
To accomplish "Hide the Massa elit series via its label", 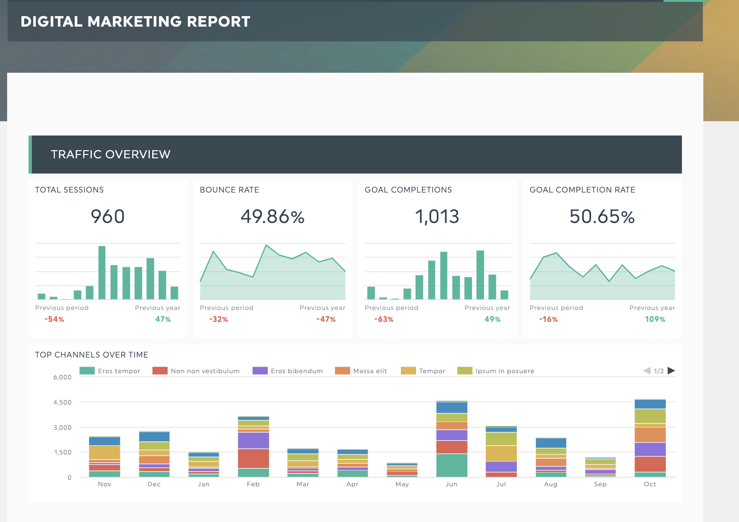I will 369,371.
